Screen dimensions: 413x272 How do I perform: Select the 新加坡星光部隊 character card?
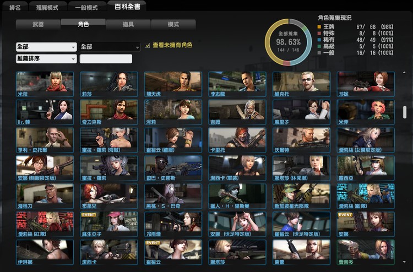coord(301,197)
